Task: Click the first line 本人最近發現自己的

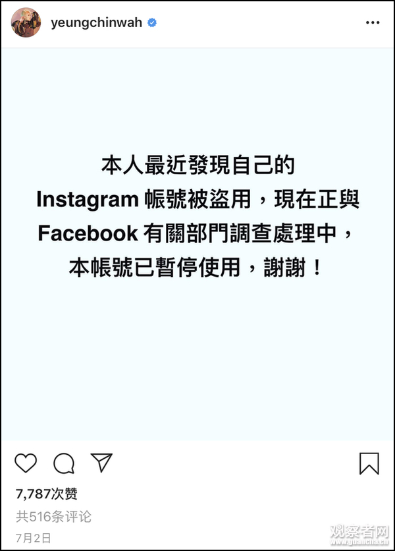Action: coord(198,165)
